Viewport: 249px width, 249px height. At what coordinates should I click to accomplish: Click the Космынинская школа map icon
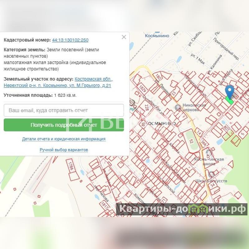click(x=208, y=153)
